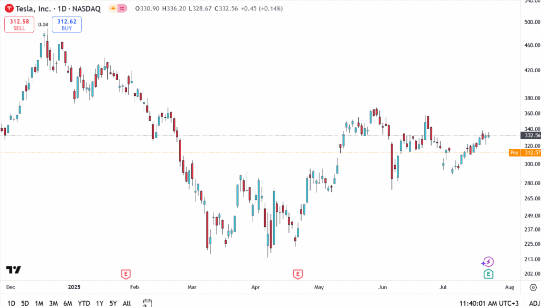Click the sun market status icon
541x307 pixels.
[x=113, y=8]
